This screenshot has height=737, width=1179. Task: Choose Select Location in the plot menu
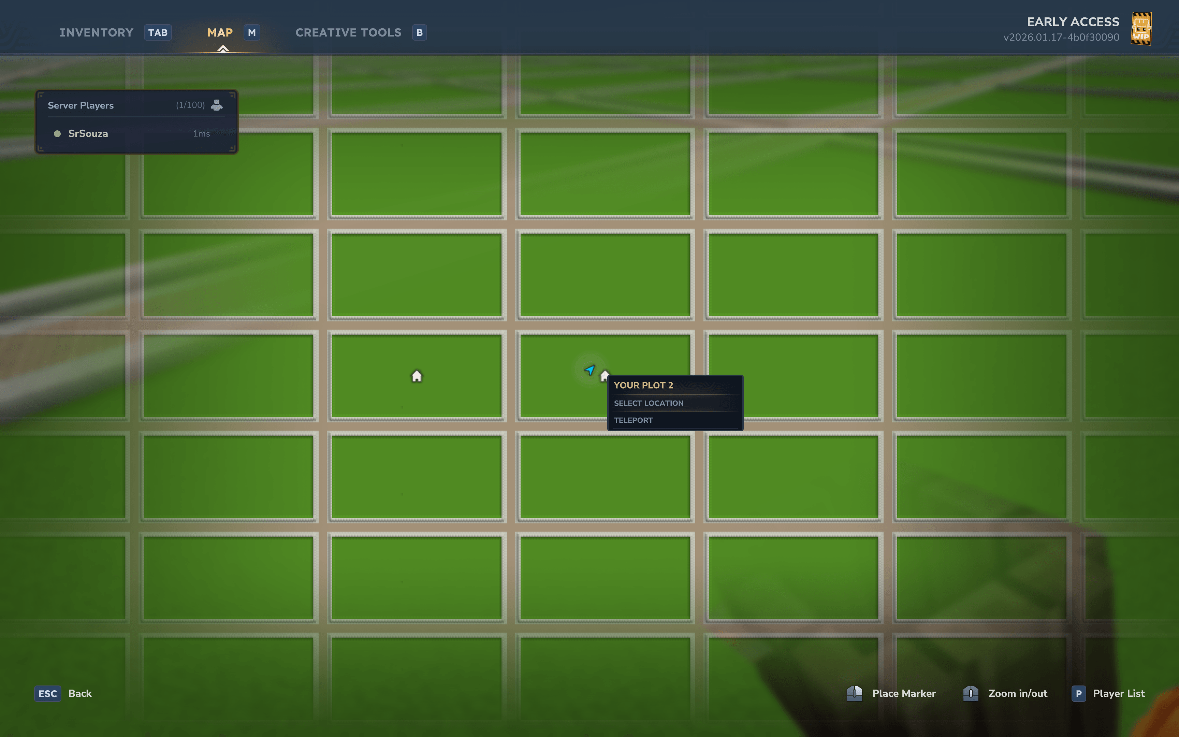point(649,403)
